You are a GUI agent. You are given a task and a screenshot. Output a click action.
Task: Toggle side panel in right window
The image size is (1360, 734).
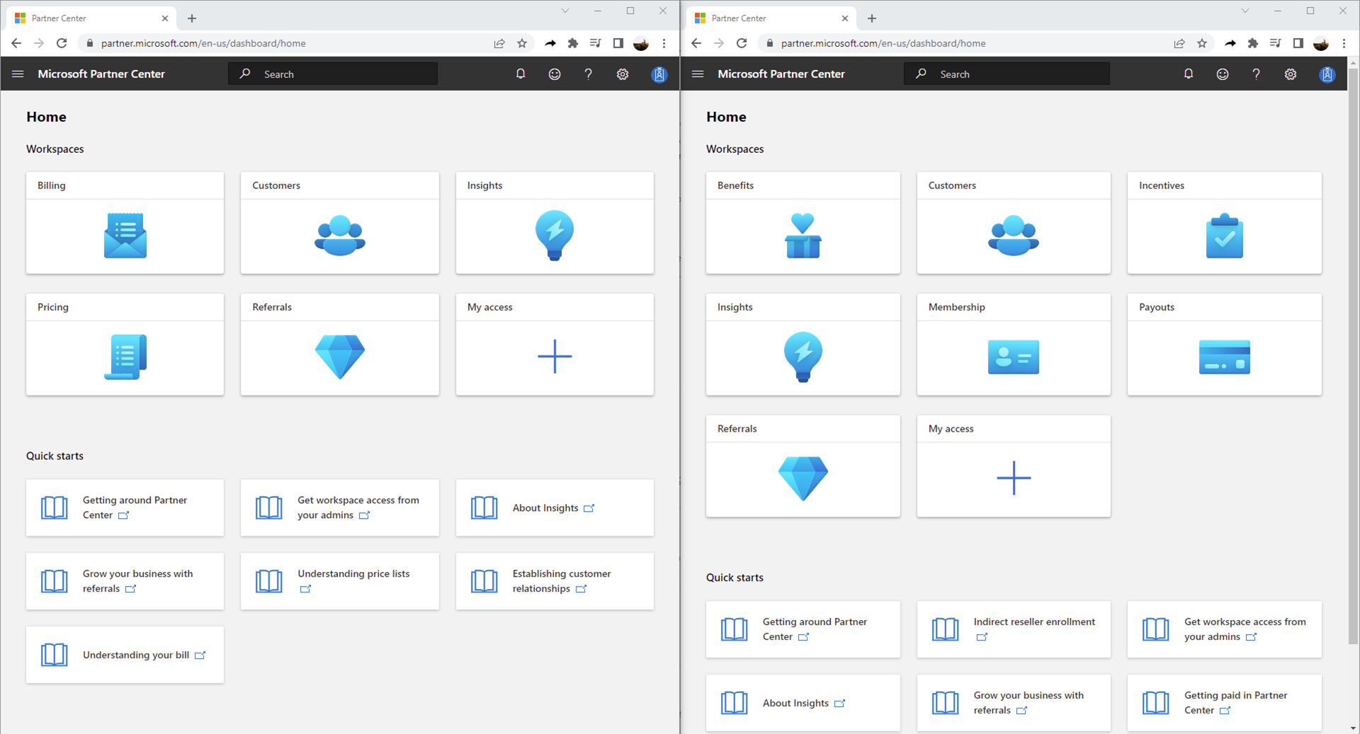coord(1298,43)
